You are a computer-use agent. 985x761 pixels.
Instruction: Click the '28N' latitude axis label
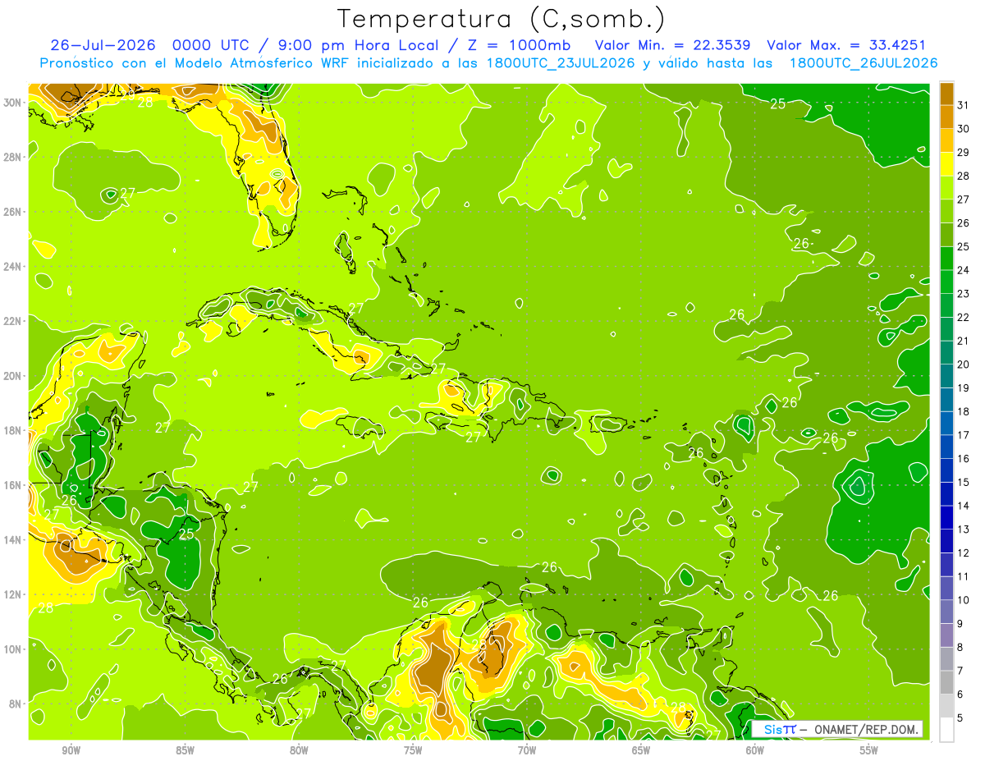(13, 157)
